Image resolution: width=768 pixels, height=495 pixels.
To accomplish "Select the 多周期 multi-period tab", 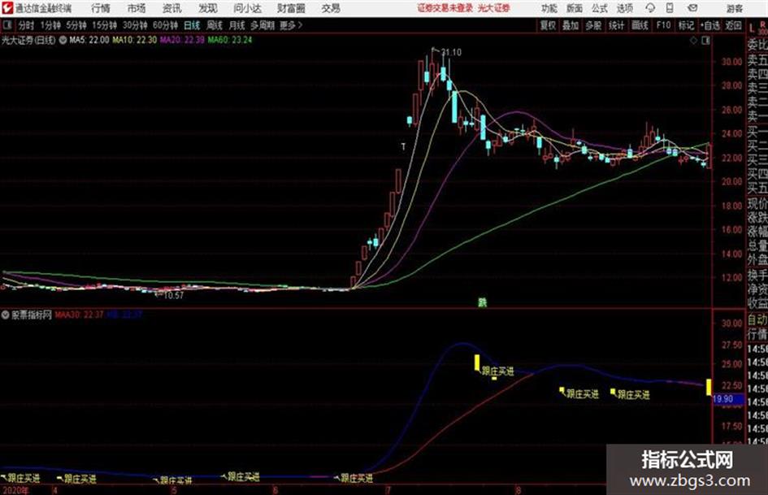I will click(x=262, y=25).
